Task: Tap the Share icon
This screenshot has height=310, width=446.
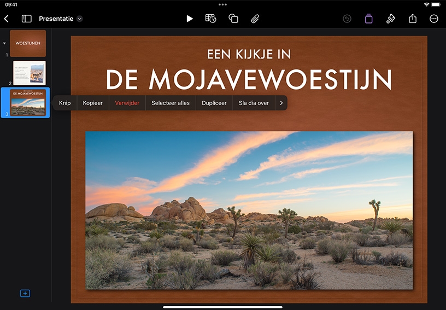Action: point(413,19)
